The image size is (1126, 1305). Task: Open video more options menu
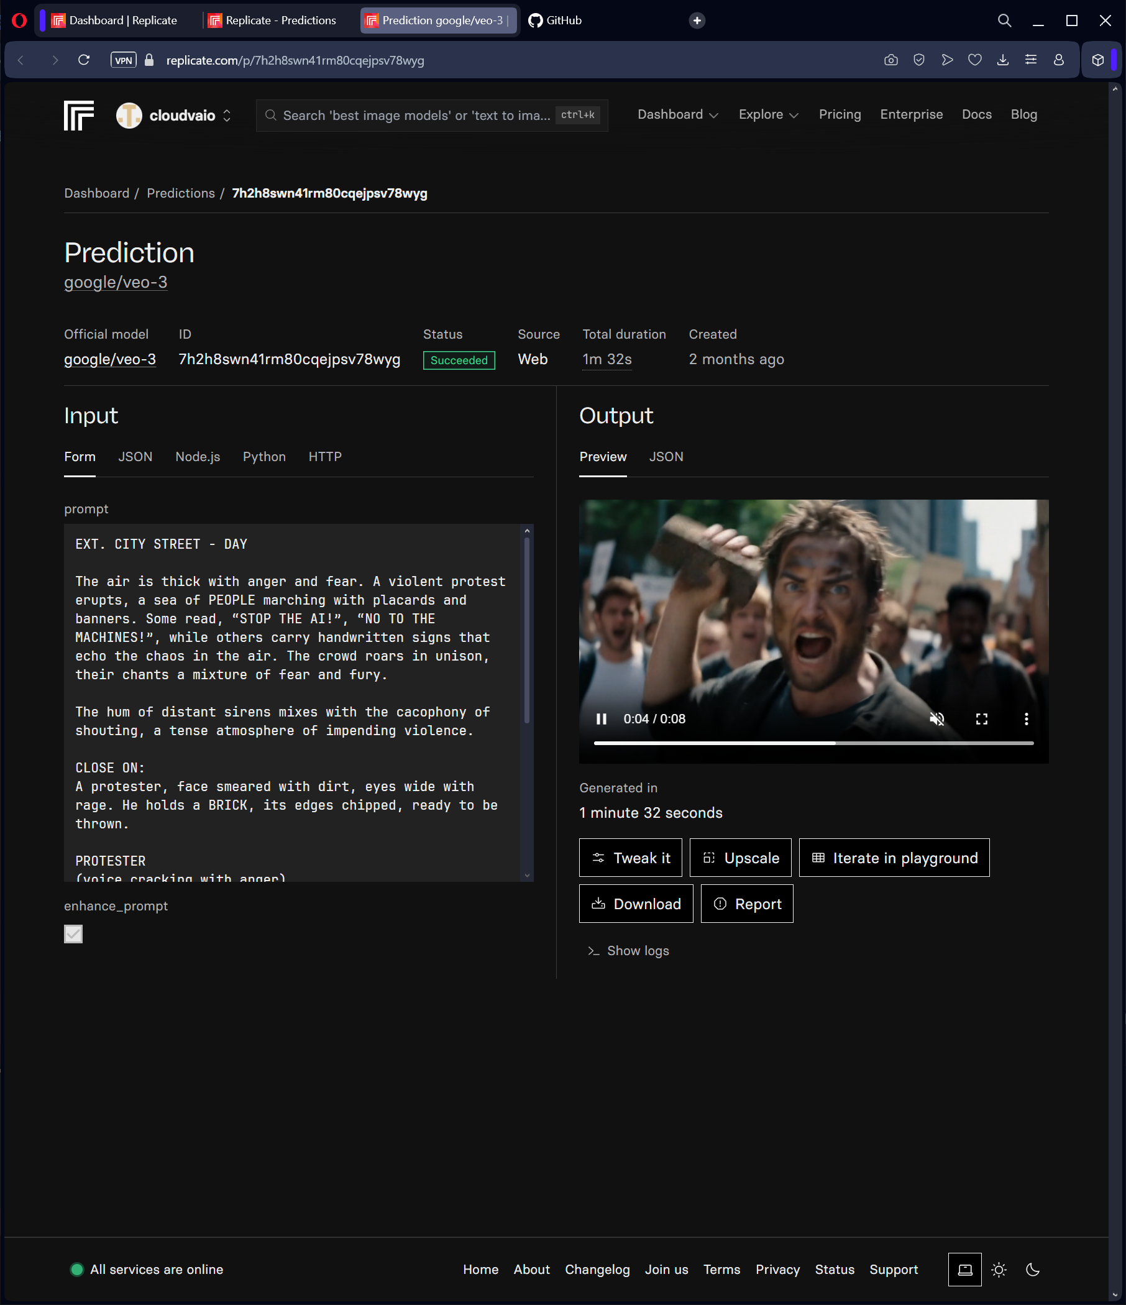pyautogui.click(x=1026, y=718)
